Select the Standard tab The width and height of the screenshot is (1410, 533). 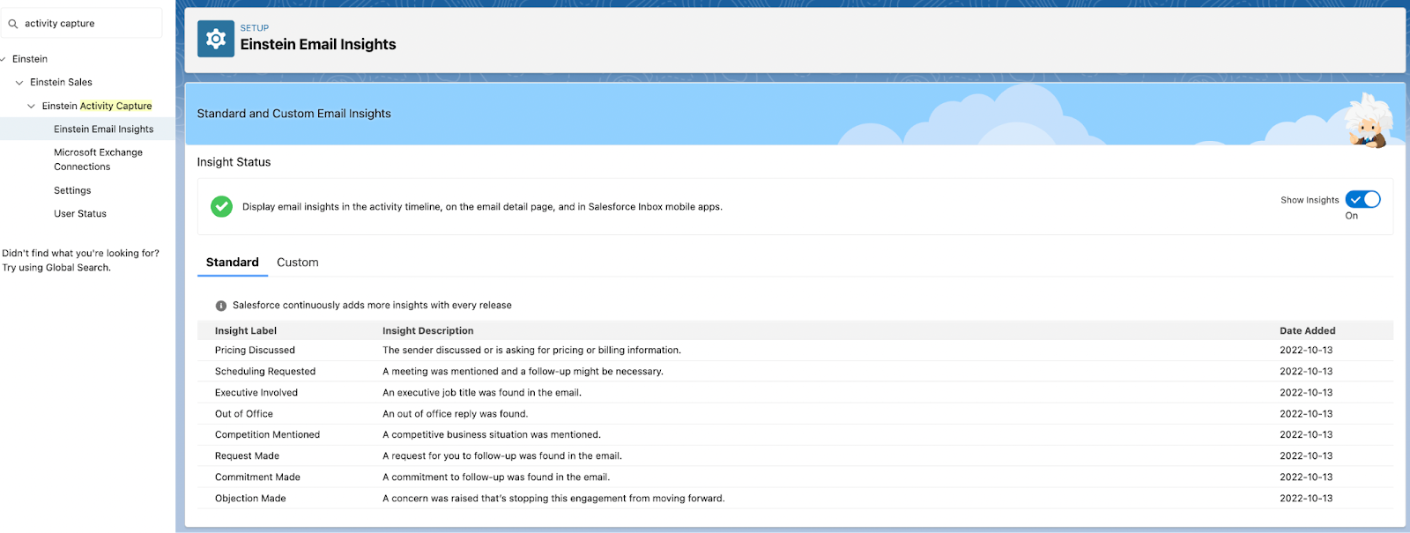(x=233, y=263)
